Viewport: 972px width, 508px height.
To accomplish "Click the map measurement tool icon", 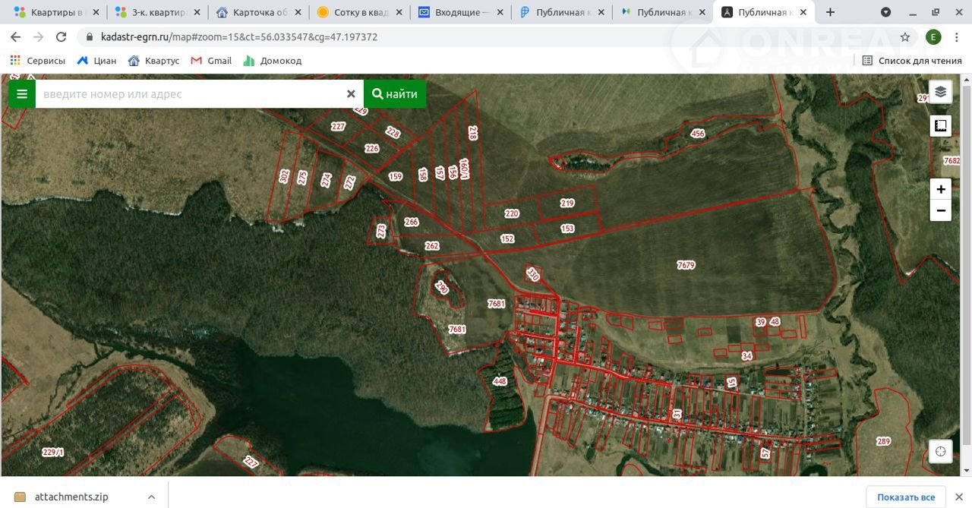I will [940, 126].
